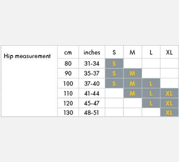The width and height of the screenshot is (179, 162).
Task: Select the 'cm' column header
Action: pos(68,53)
